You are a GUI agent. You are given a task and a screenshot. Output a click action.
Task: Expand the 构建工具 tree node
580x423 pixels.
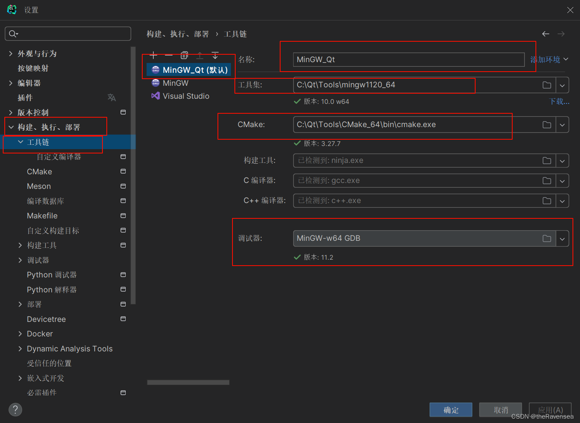pos(20,245)
